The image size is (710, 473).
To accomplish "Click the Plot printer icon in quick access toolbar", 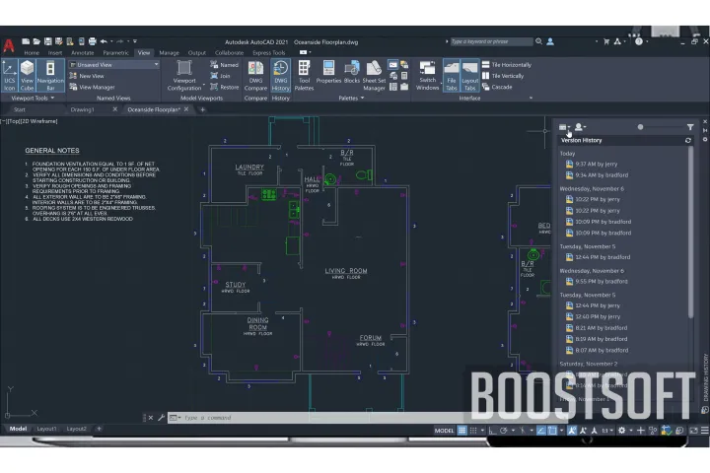I will [x=93, y=41].
